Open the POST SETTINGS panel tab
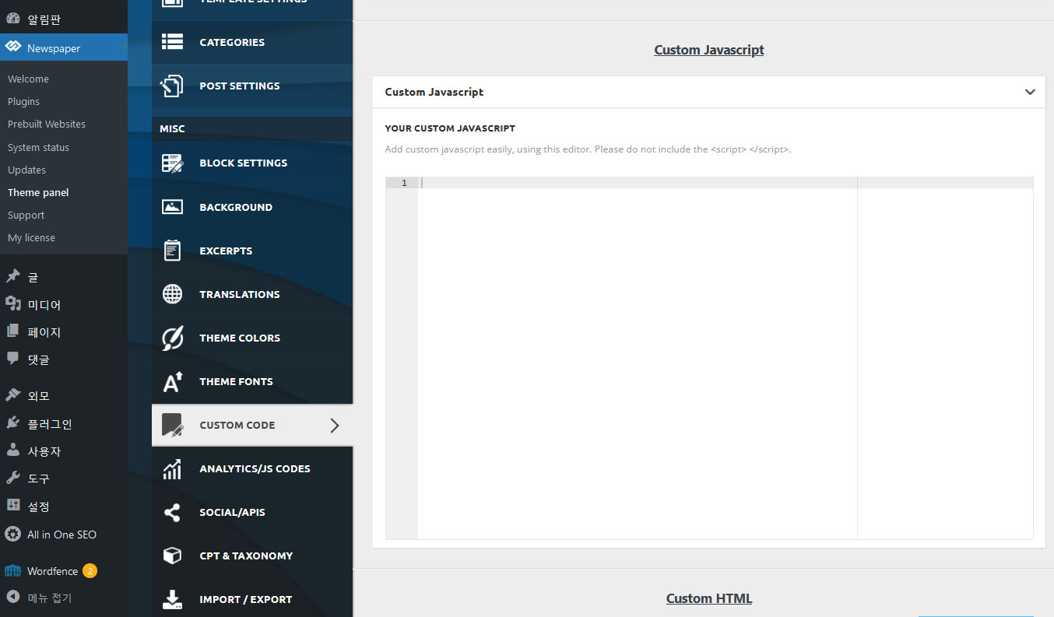Screen dimensions: 1054x617 252,86
